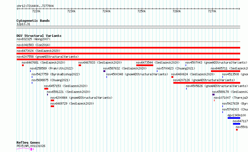The height and width of the screenshot is (152, 248).
Task: Click the PEX5|NM_001131026 gene label
Action: [31, 146]
